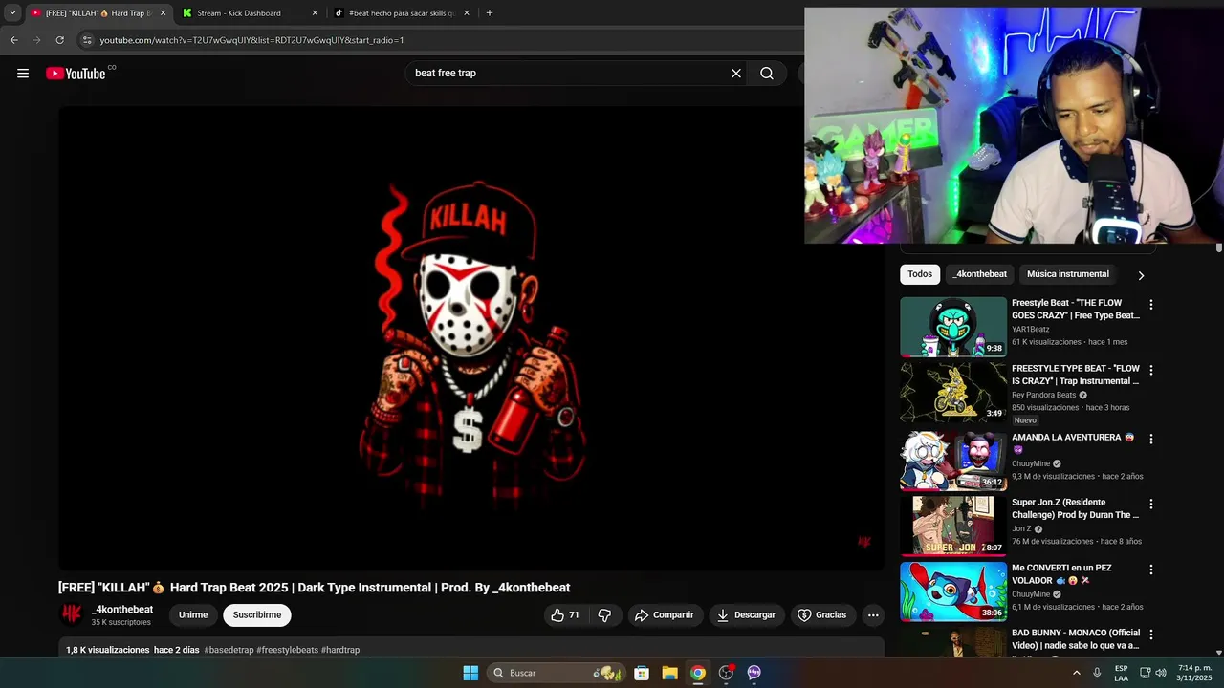Close the Stream - Kick Dashboard tab
Viewport: 1224px width, 688px height.
click(x=315, y=13)
